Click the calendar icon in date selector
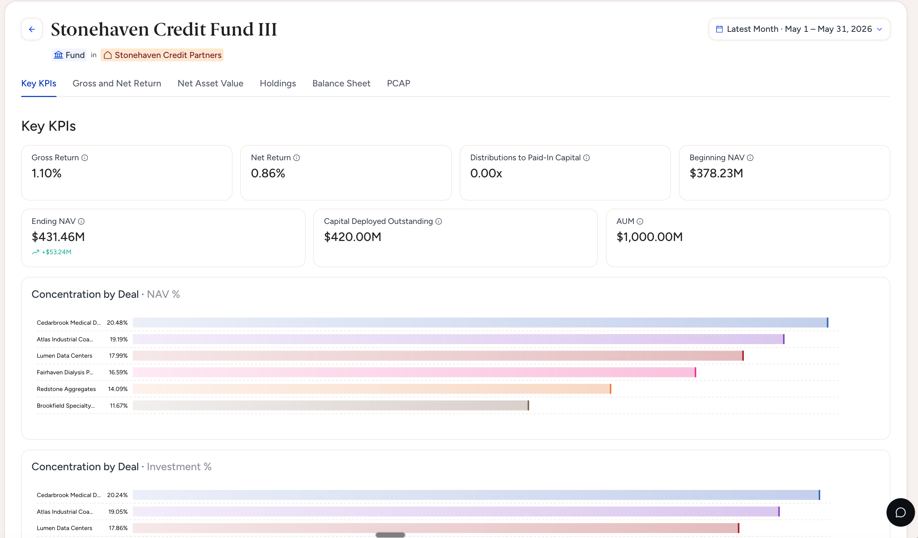The height and width of the screenshot is (538, 918). [x=719, y=29]
